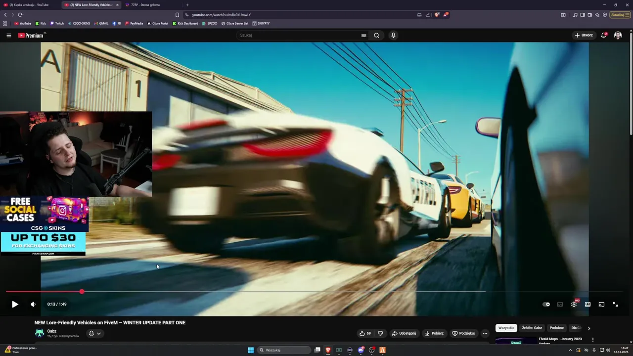Click the Utwórz create button
The width and height of the screenshot is (633, 356).
pos(584,35)
